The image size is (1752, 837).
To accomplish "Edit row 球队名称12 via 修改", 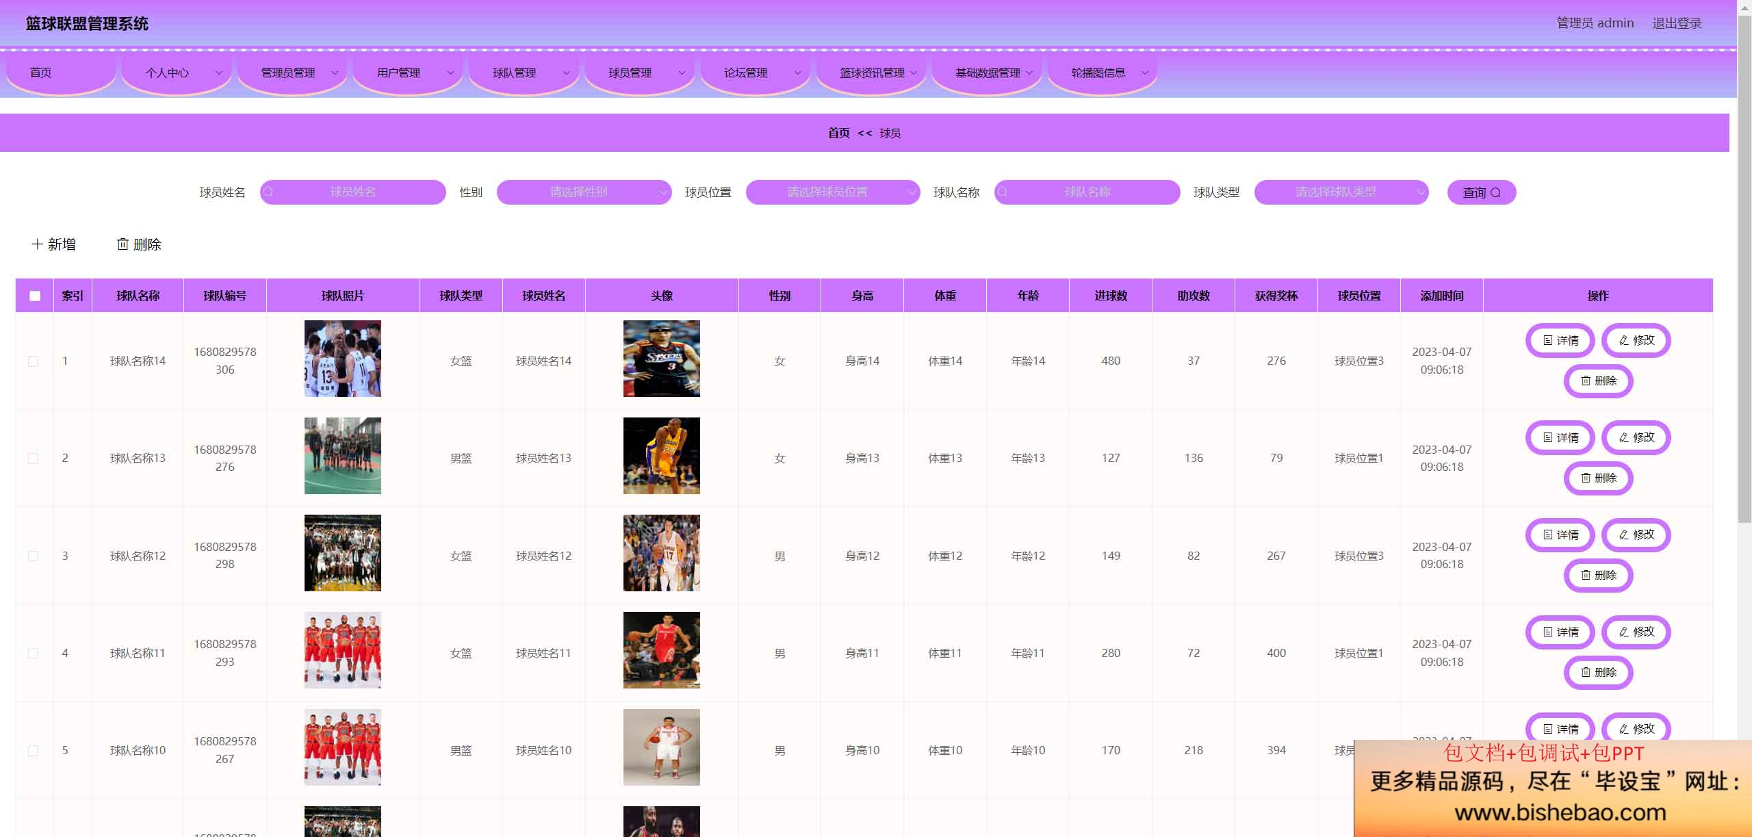I will 1636,535.
